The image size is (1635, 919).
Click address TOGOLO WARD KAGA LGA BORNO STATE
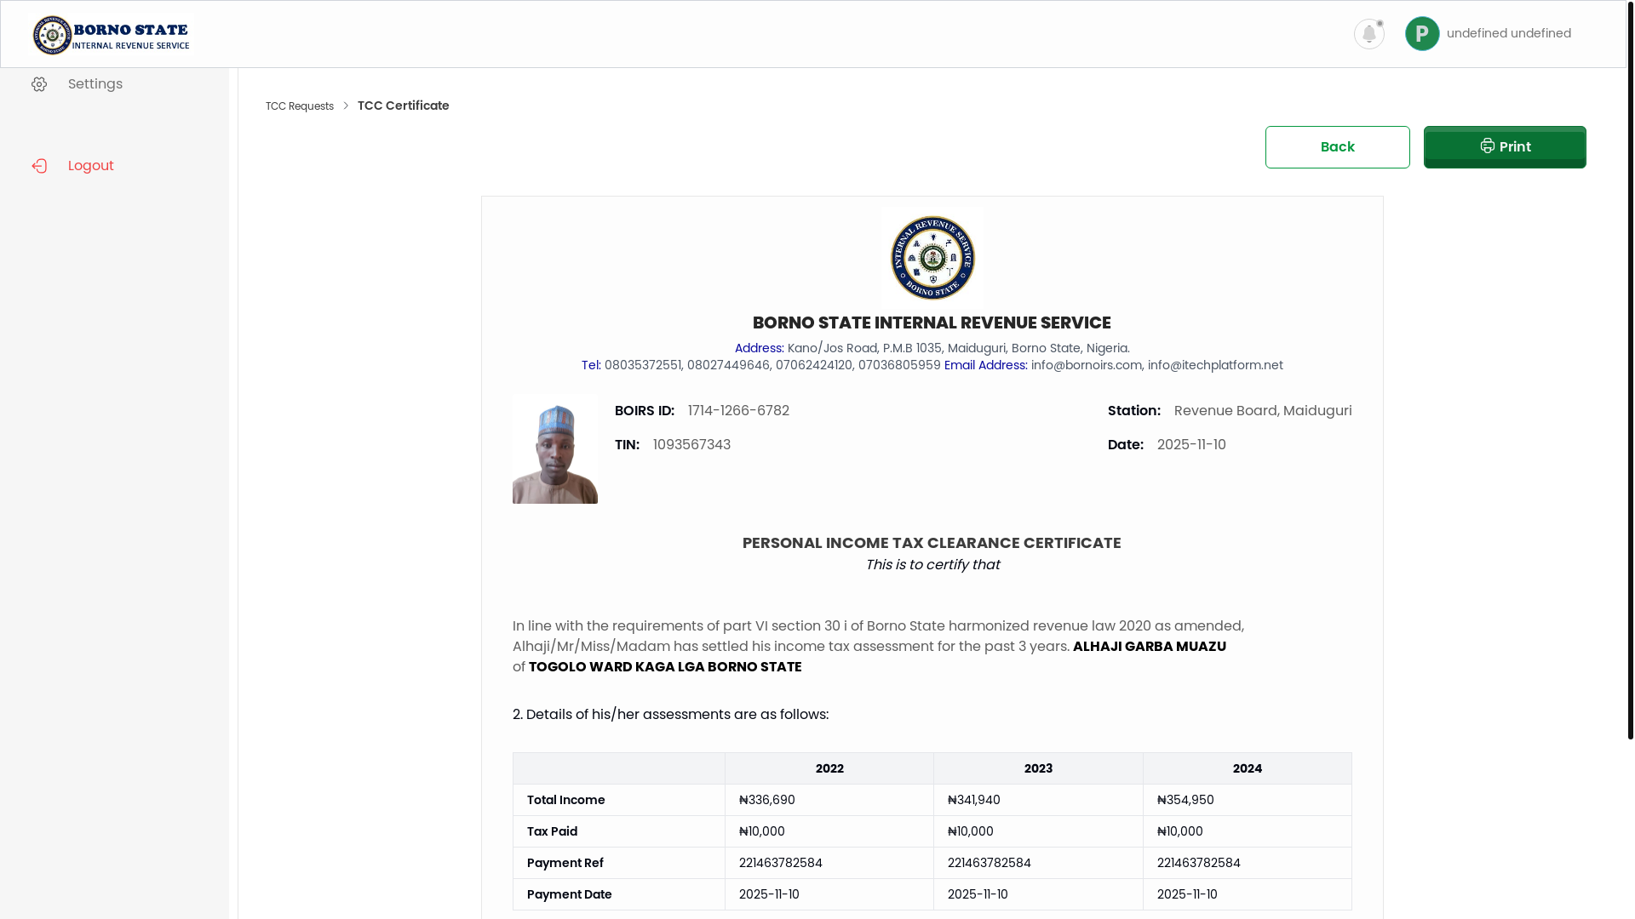click(665, 667)
